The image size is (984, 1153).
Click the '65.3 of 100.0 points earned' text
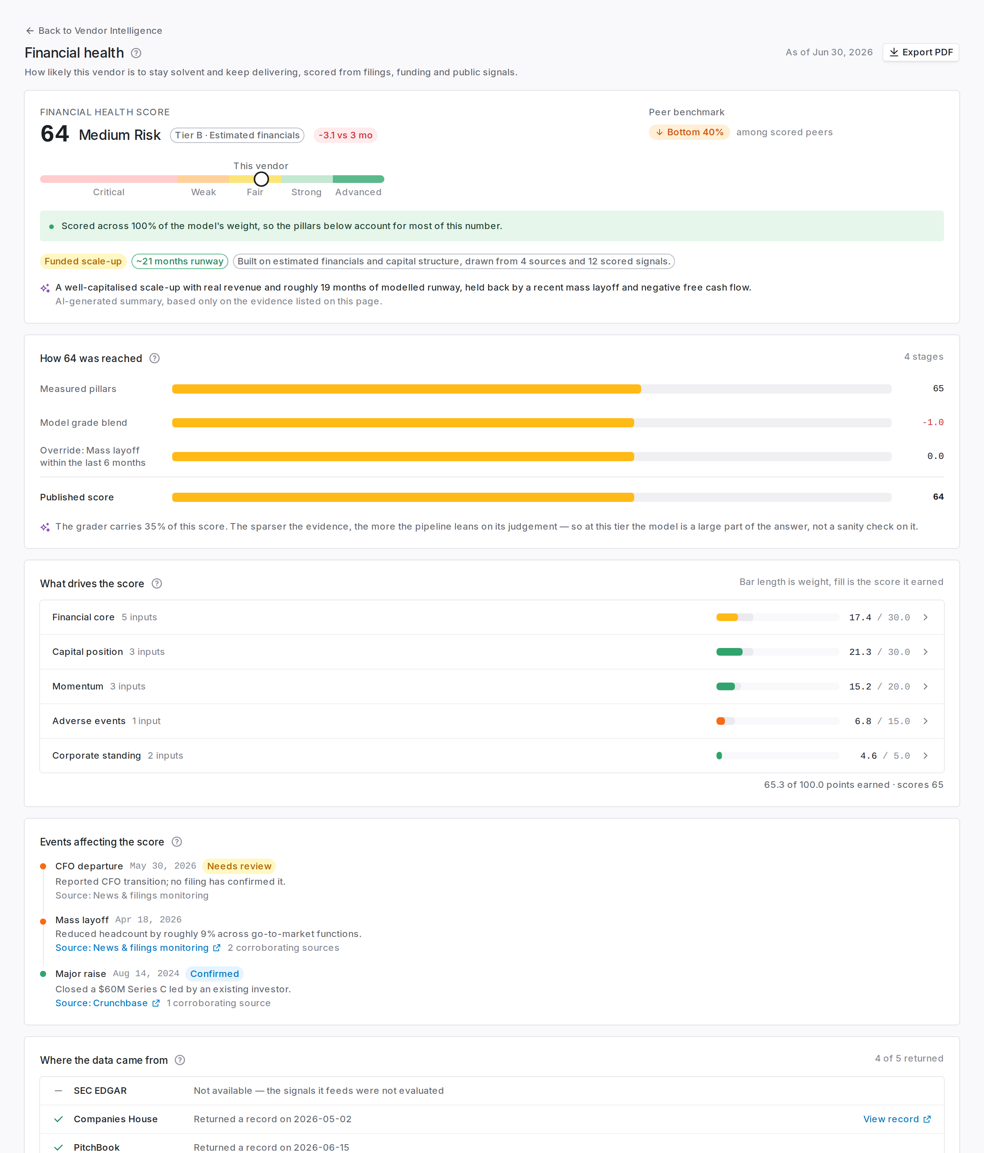pos(826,785)
